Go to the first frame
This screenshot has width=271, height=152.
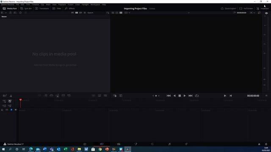pos(169,96)
